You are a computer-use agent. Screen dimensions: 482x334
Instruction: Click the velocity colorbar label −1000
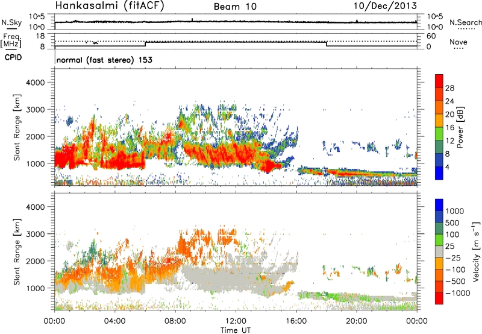[457, 293]
